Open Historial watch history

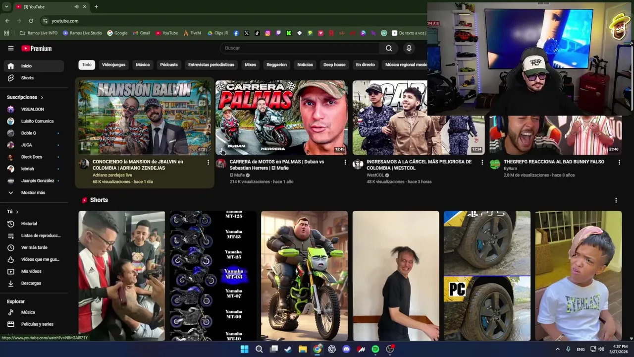coord(34,224)
